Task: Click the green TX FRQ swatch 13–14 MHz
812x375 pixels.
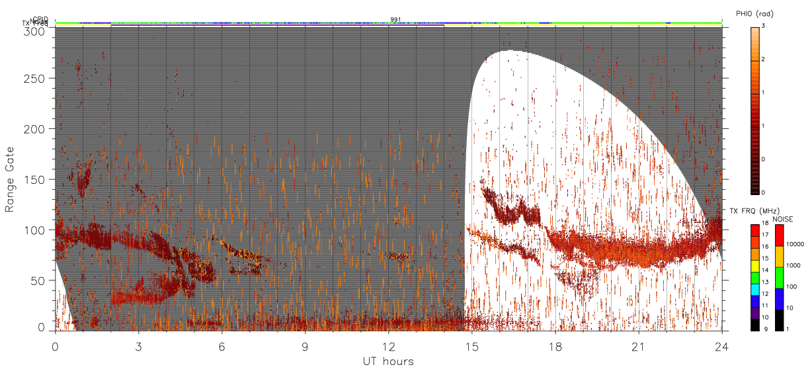Action: pos(754,278)
